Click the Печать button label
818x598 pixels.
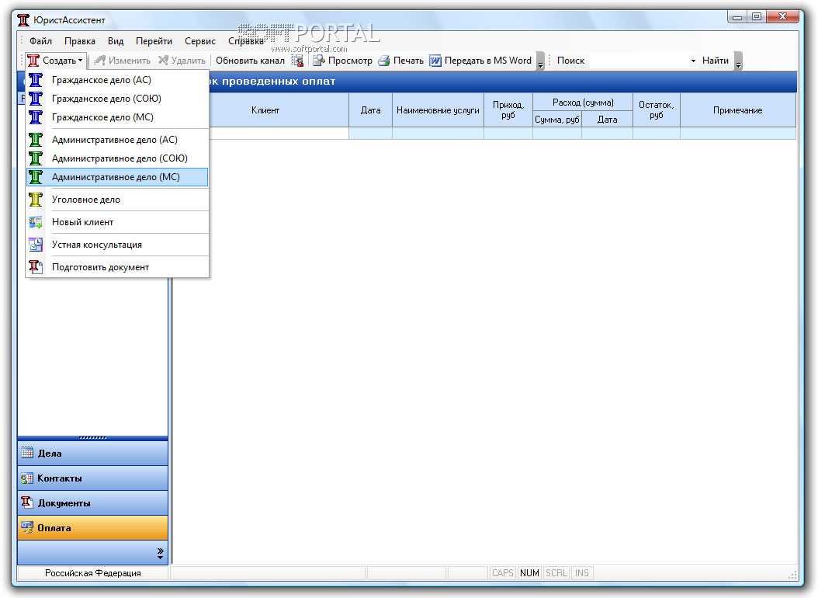click(408, 61)
